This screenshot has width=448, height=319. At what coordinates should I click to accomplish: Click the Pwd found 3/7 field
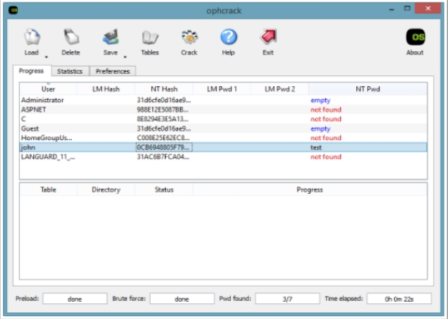287,299
